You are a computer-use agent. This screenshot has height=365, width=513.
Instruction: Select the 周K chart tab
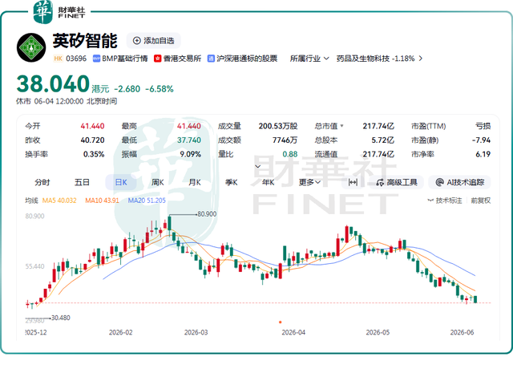click(158, 182)
